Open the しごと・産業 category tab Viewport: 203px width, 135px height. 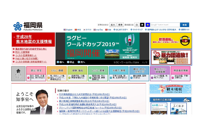pyautogui.click(x=98, y=74)
